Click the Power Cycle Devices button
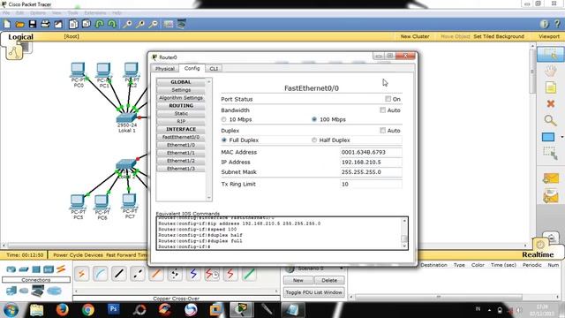This screenshot has height=318, width=565. pyautogui.click(x=79, y=255)
